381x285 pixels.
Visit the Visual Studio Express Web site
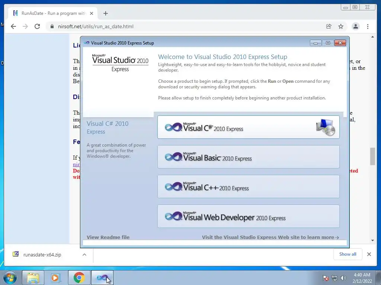click(x=270, y=237)
